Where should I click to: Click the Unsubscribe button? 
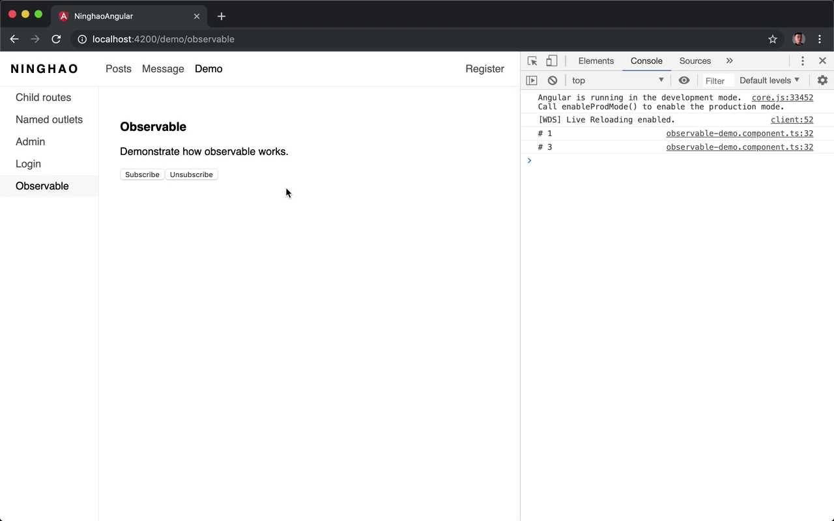[191, 174]
